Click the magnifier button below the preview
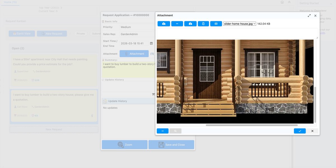The image size is (336, 168). [175, 131]
